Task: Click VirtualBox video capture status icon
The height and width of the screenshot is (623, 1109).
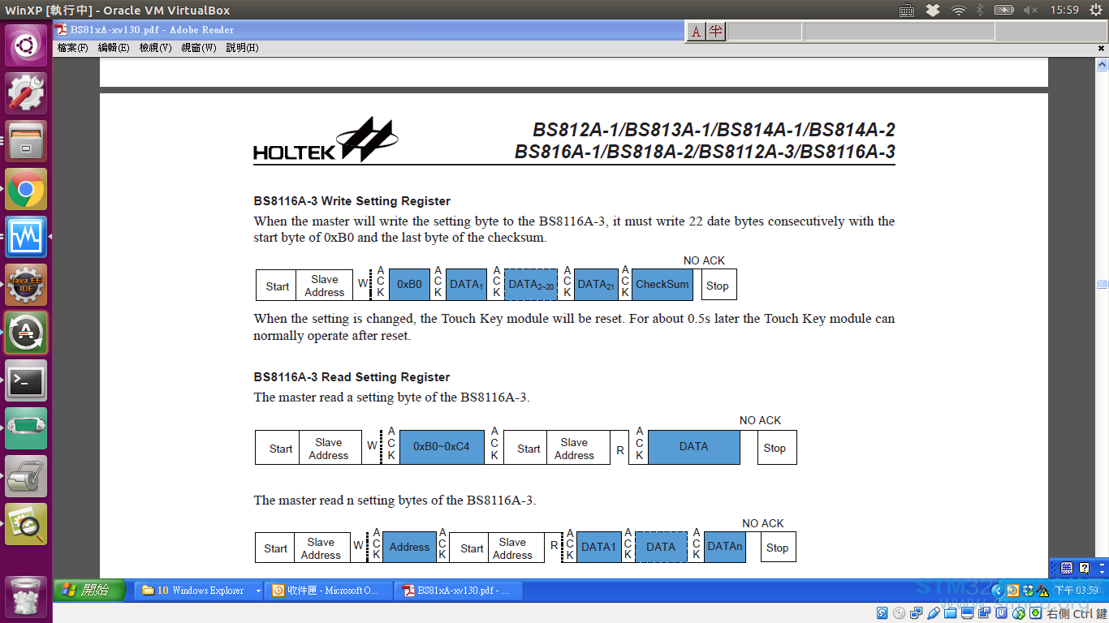Action: [x=985, y=612]
